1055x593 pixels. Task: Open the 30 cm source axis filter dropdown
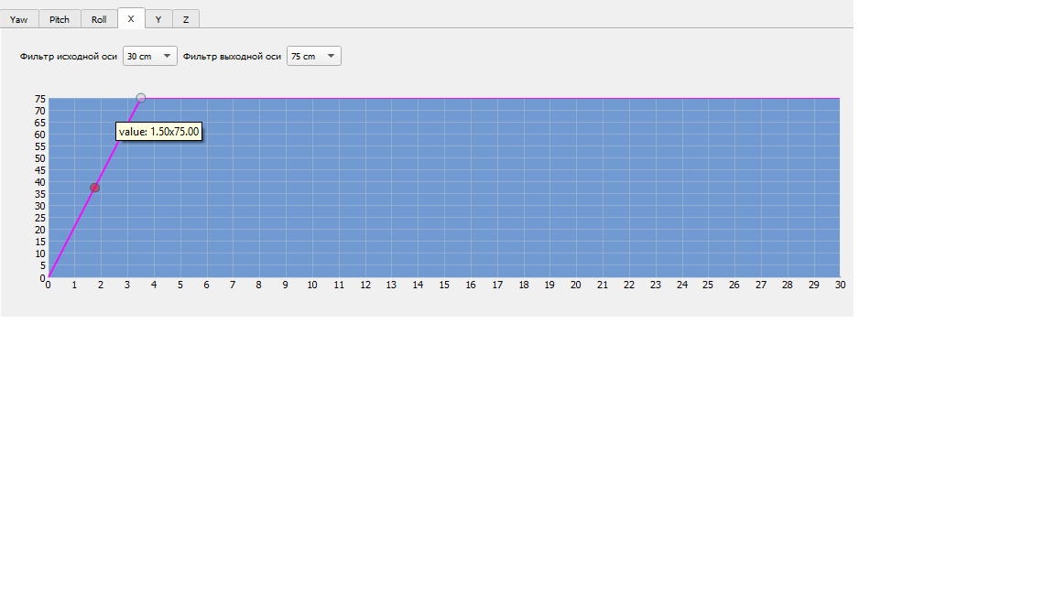tap(150, 57)
